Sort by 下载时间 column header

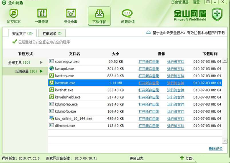pos(210,54)
